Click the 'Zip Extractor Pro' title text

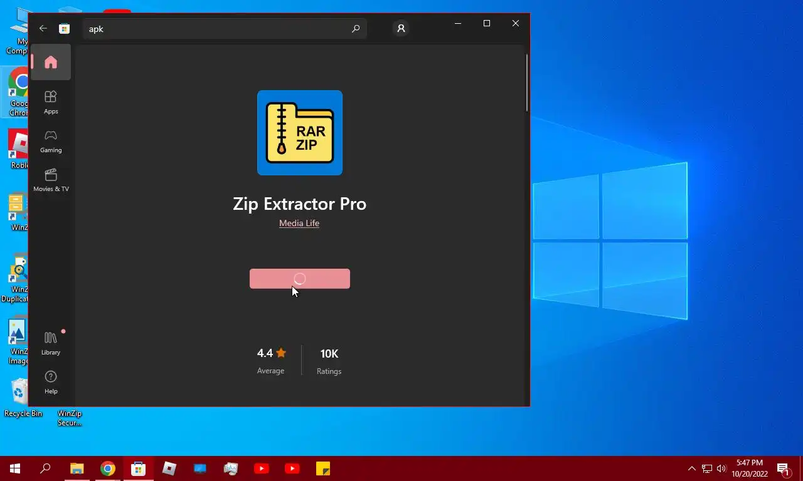click(x=300, y=204)
